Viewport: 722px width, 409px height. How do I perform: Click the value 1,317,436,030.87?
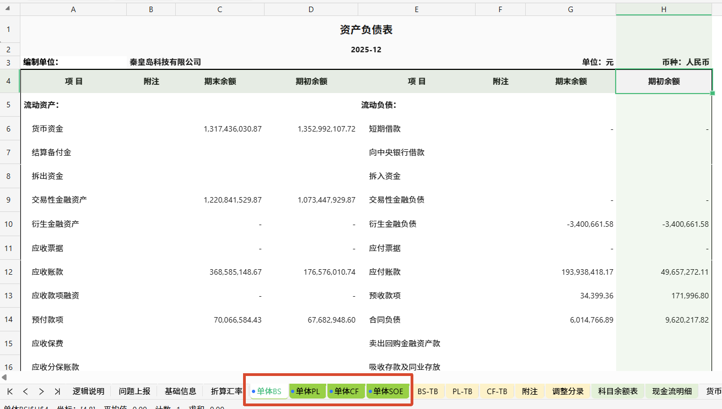[x=233, y=129]
